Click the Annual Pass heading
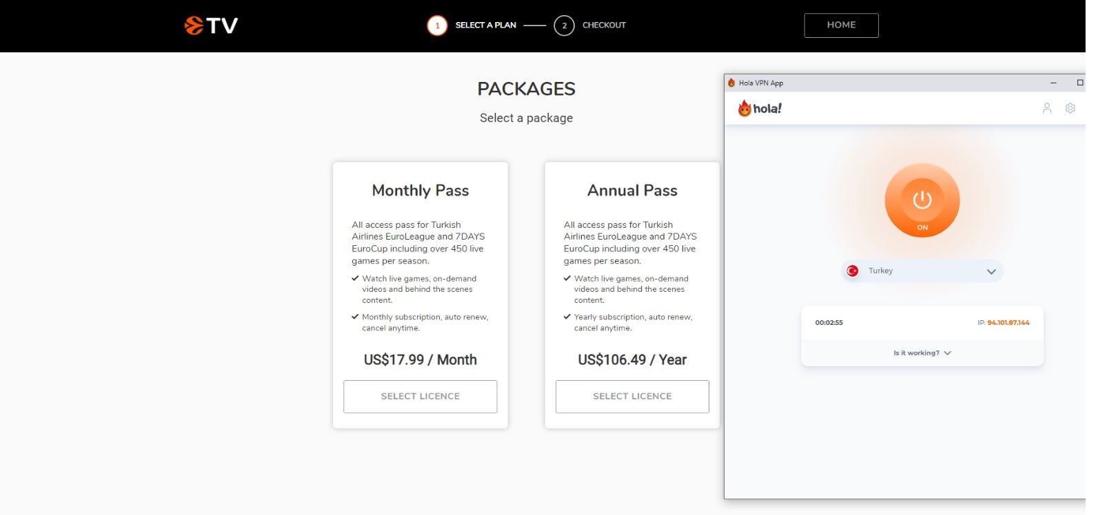The image size is (1103, 515). 632,191
